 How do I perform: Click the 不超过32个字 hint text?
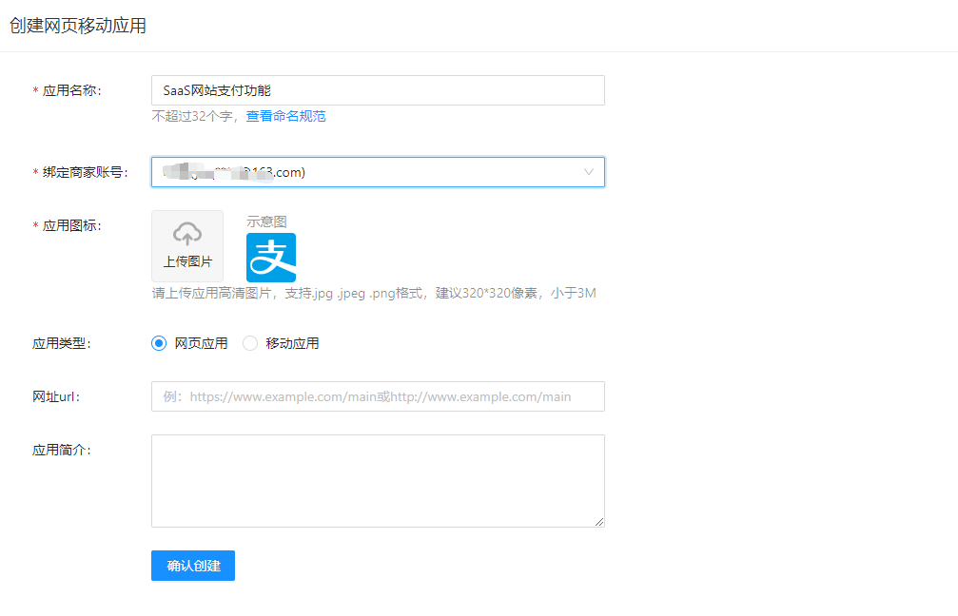point(196,116)
